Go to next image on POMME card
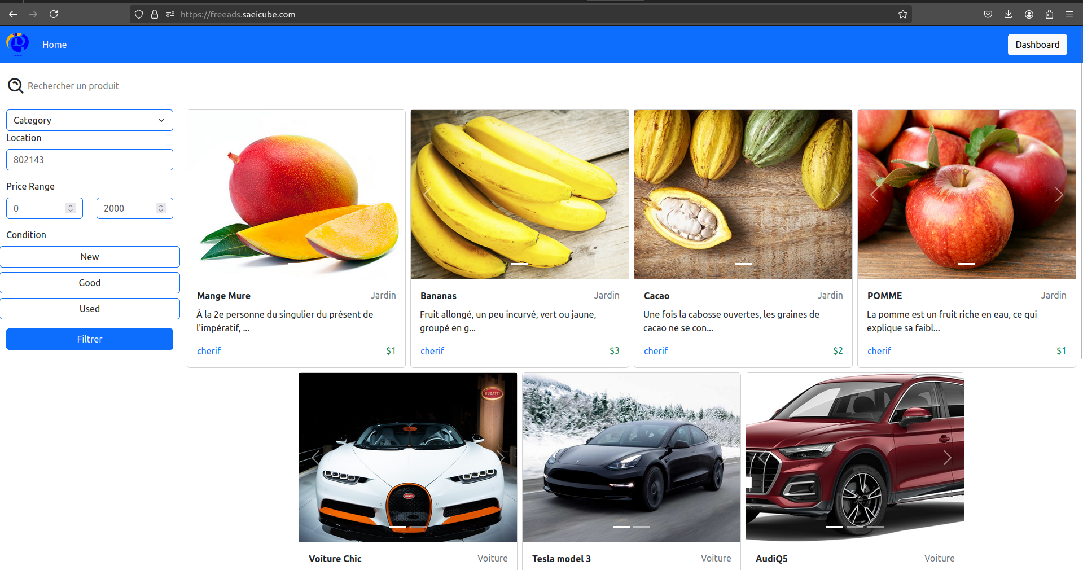Viewport: 1083px width, 570px height. [x=1059, y=195]
